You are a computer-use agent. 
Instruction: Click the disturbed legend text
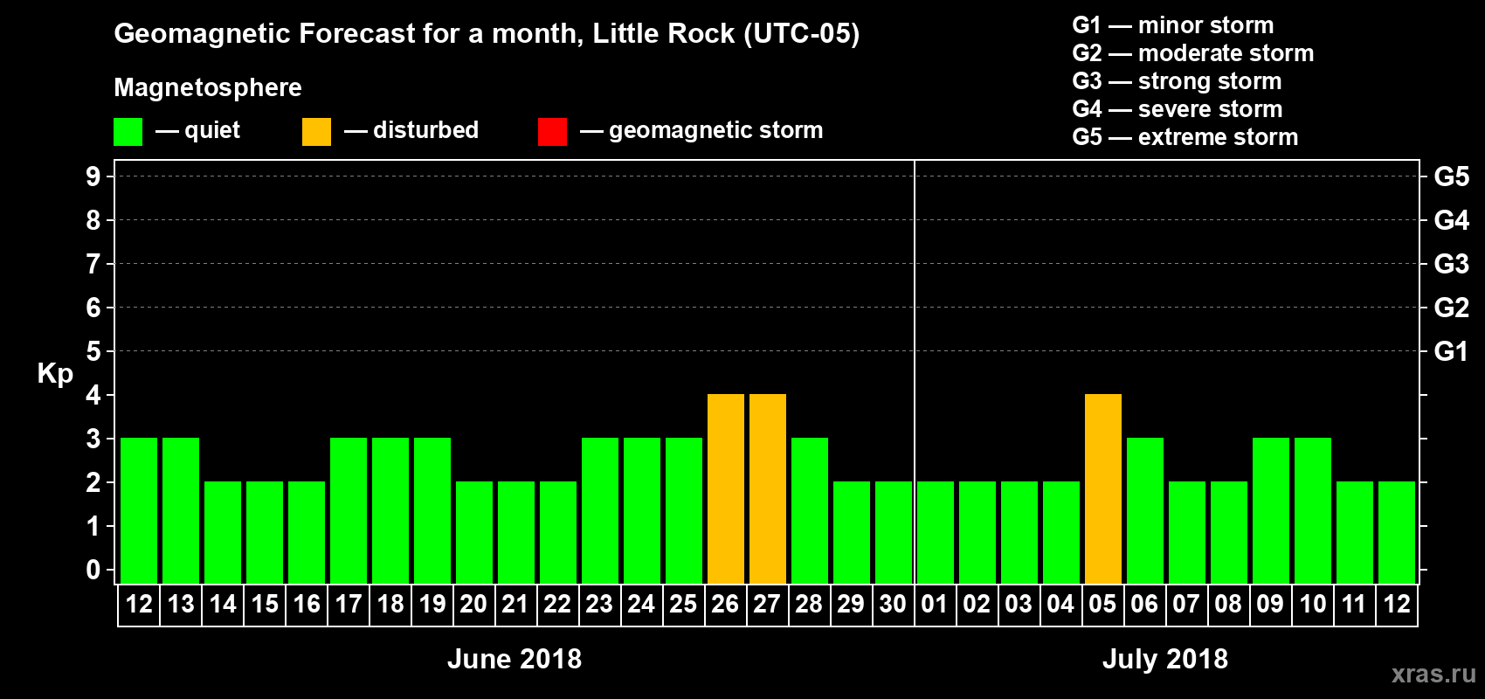pos(426,130)
